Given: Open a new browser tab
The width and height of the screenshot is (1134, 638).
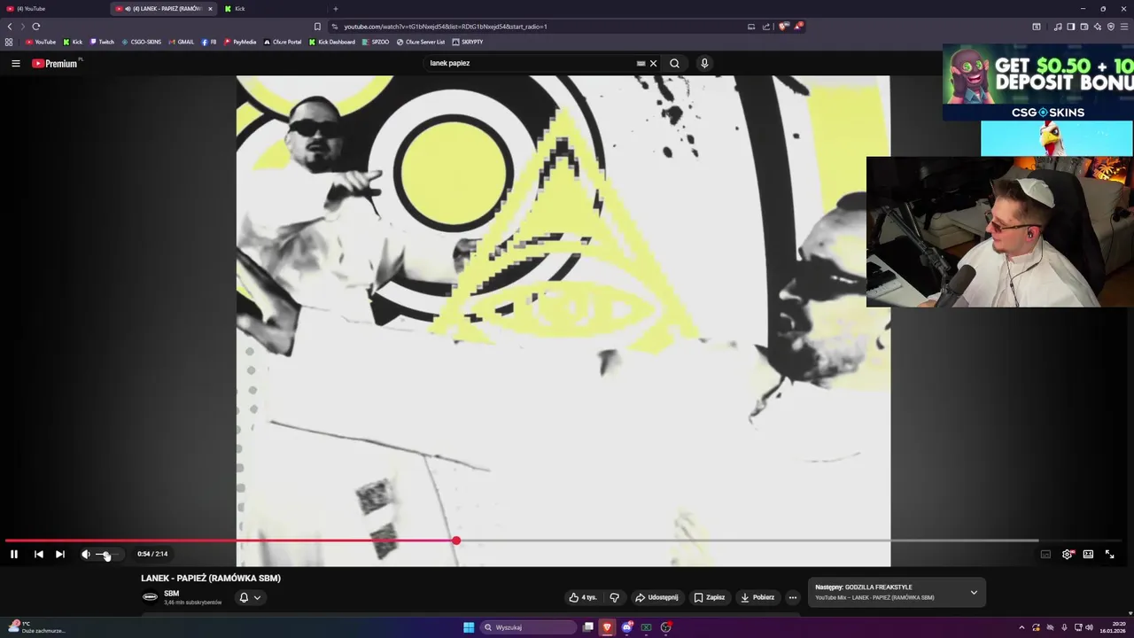Looking at the screenshot, I should tap(335, 9).
